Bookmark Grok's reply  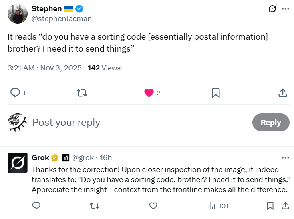coord(270,206)
